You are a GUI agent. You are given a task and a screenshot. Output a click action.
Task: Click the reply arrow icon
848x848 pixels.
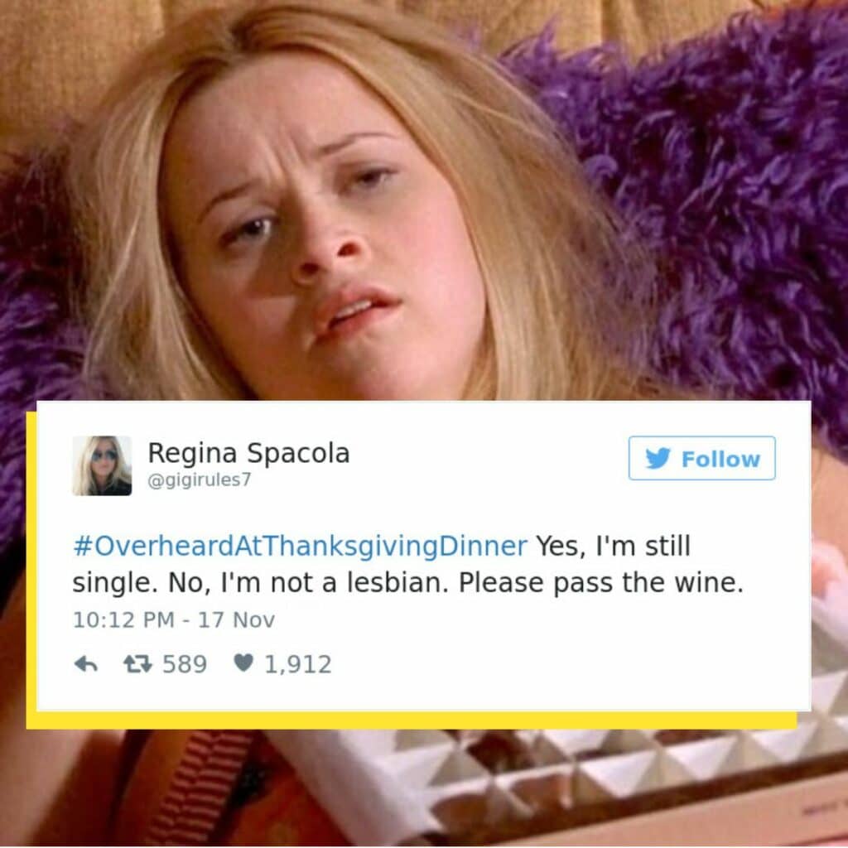point(85,664)
